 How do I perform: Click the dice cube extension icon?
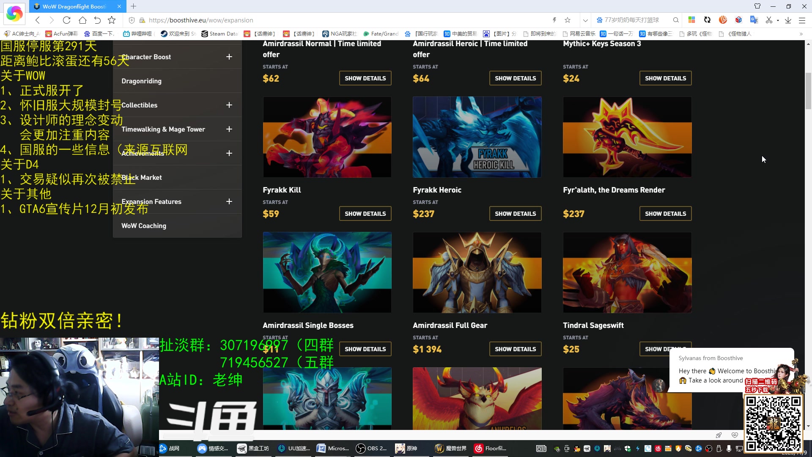click(738, 20)
